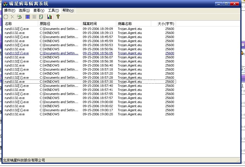This screenshot has height=167, width=245.
Task: Click the underlined 25600 size value
Action: click(x=170, y=53)
